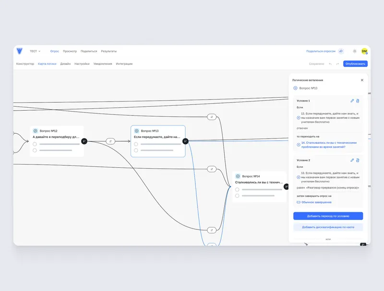The image size is (384, 291).
Task: Close the Логические ветвления panel
Action: (x=362, y=80)
